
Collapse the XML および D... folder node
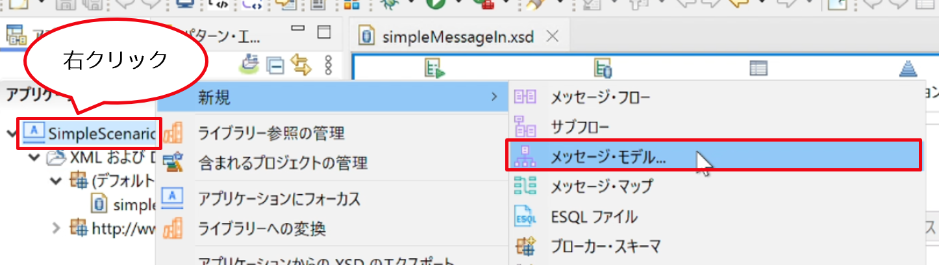pos(35,157)
